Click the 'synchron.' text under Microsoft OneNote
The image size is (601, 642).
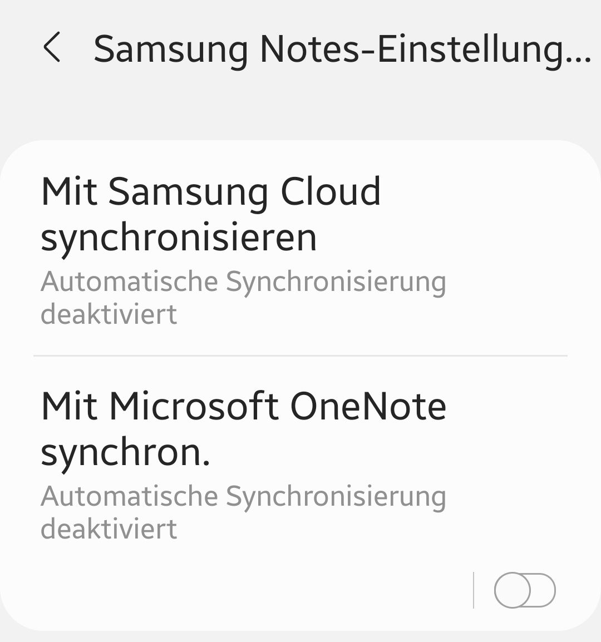125,453
